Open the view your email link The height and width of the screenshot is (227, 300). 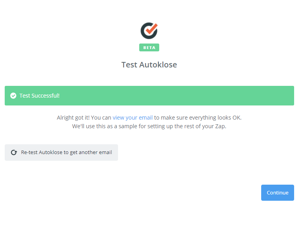click(133, 118)
